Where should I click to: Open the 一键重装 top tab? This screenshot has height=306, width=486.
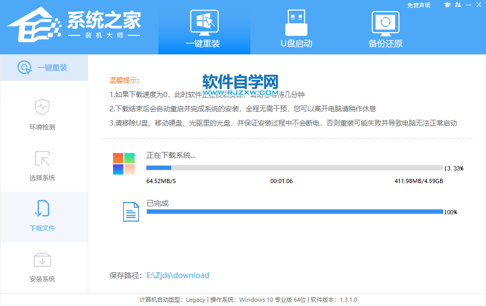[x=204, y=28]
